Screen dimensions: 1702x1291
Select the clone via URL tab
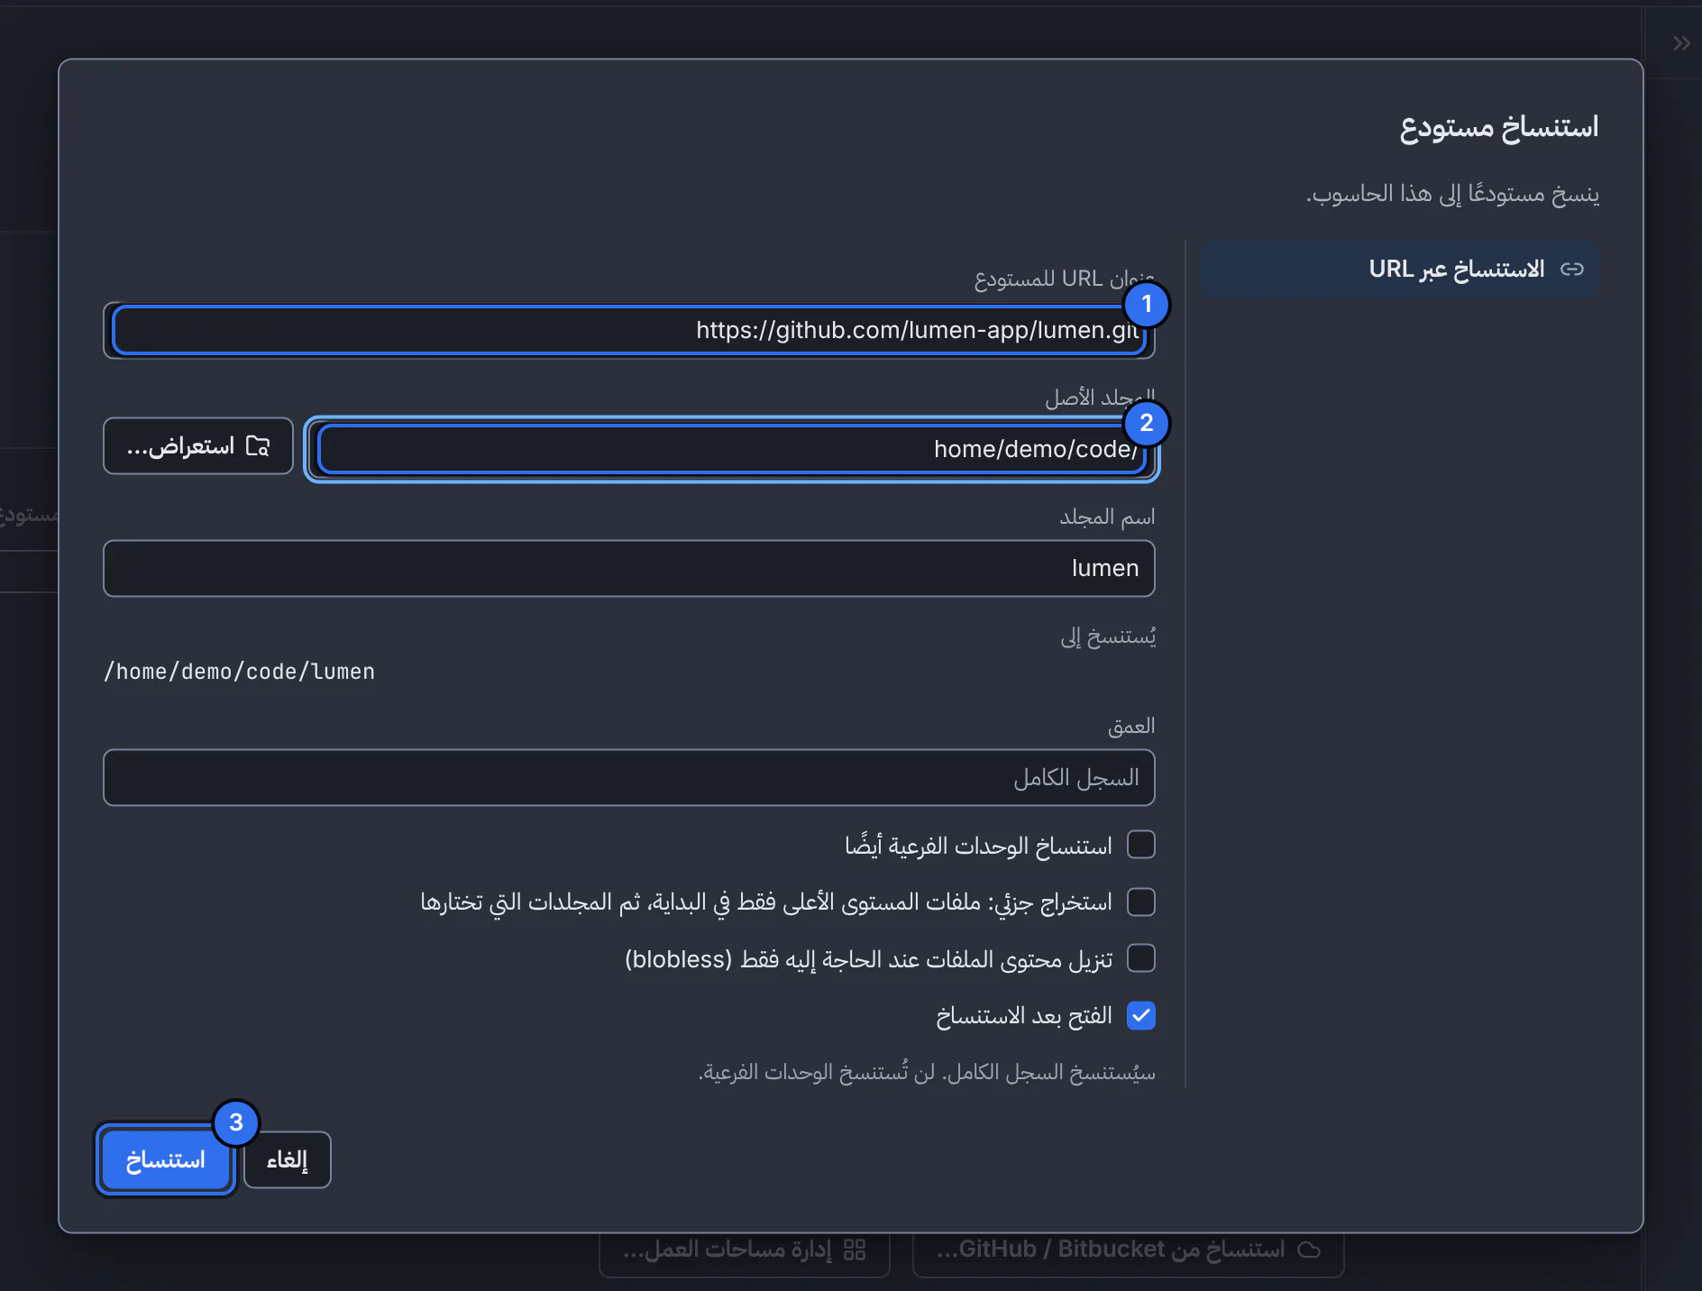pos(1400,270)
